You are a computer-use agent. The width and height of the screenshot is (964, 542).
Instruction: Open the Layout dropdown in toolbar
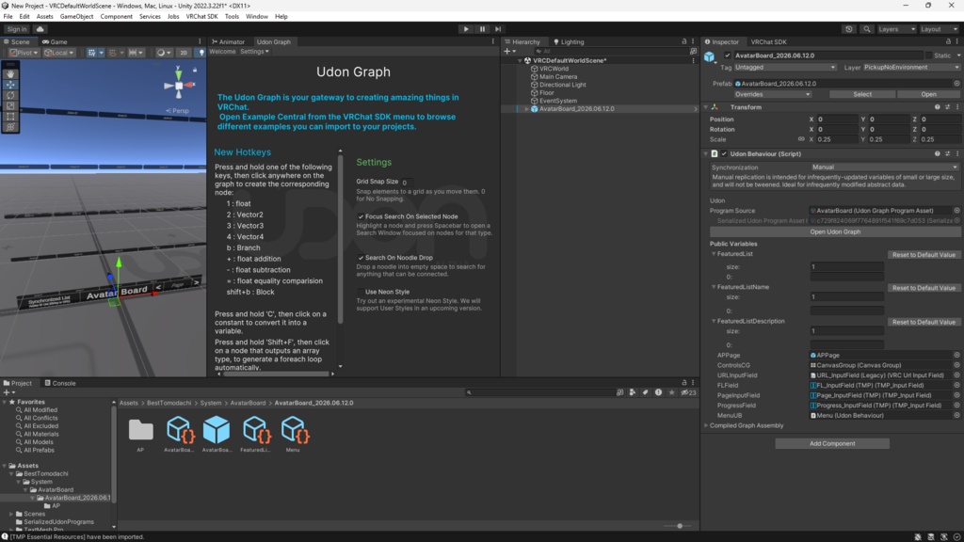click(939, 29)
